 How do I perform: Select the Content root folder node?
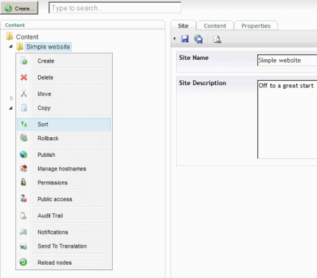(x=27, y=37)
